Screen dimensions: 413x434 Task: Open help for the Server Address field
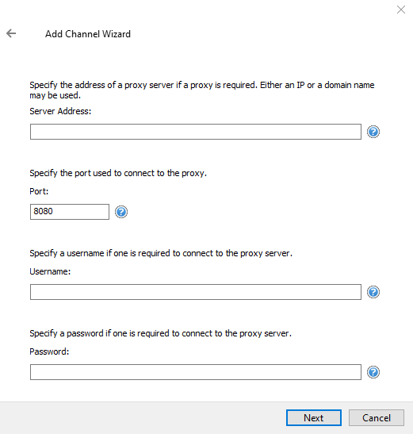click(373, 132)
